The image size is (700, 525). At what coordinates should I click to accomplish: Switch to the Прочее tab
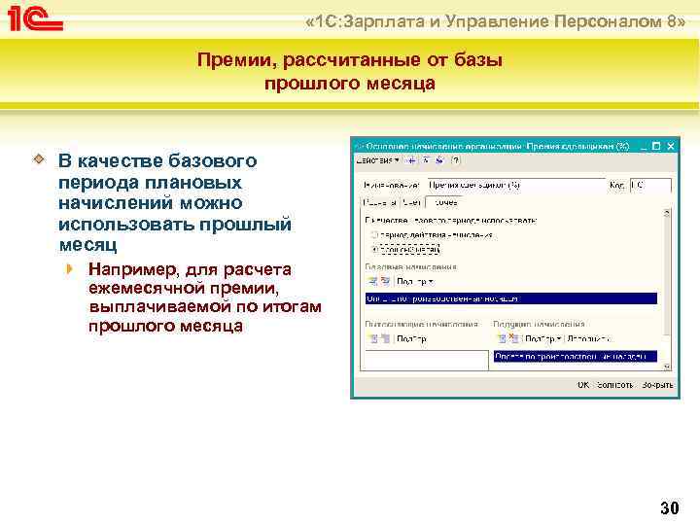pyautogui.click(x=444, y=202)
